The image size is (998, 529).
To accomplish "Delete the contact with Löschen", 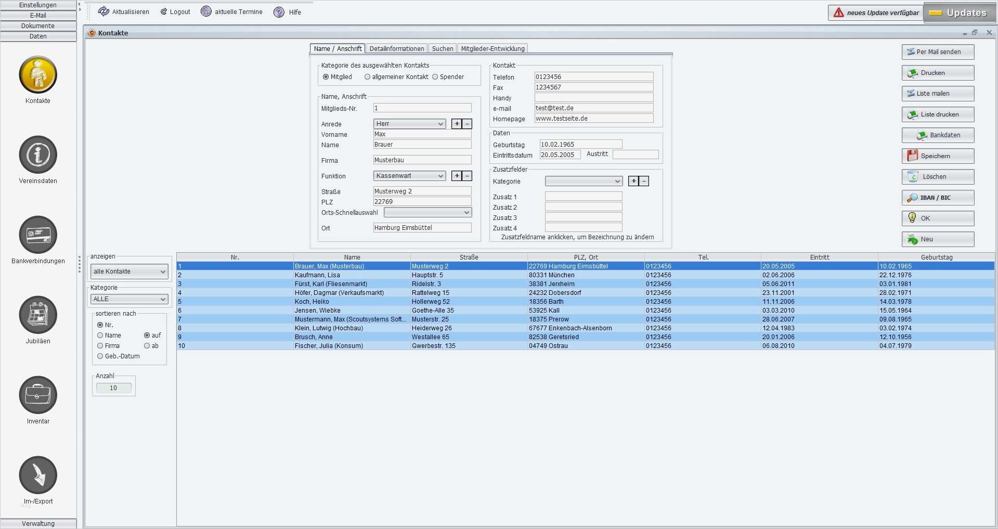I will 938,177.
